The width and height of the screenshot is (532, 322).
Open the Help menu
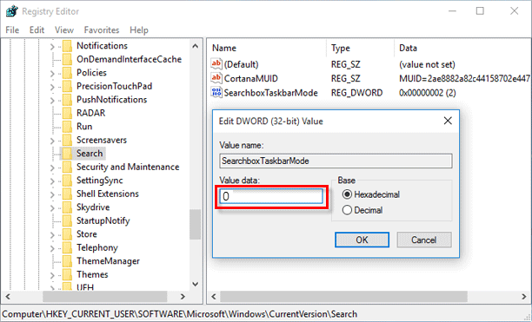coord(139,30)
